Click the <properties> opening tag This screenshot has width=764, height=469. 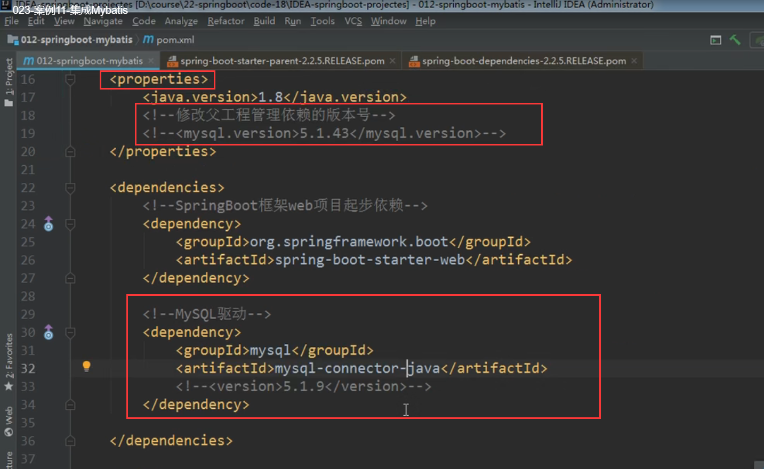point(159,79)
